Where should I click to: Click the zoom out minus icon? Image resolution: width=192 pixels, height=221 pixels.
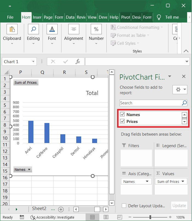130,217
